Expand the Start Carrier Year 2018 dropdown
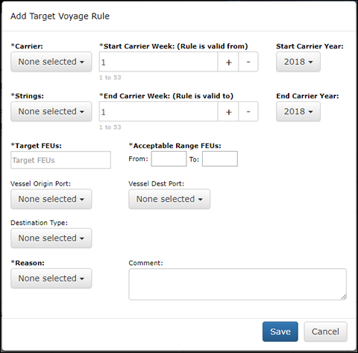358x353 pixels. [298, 62]
